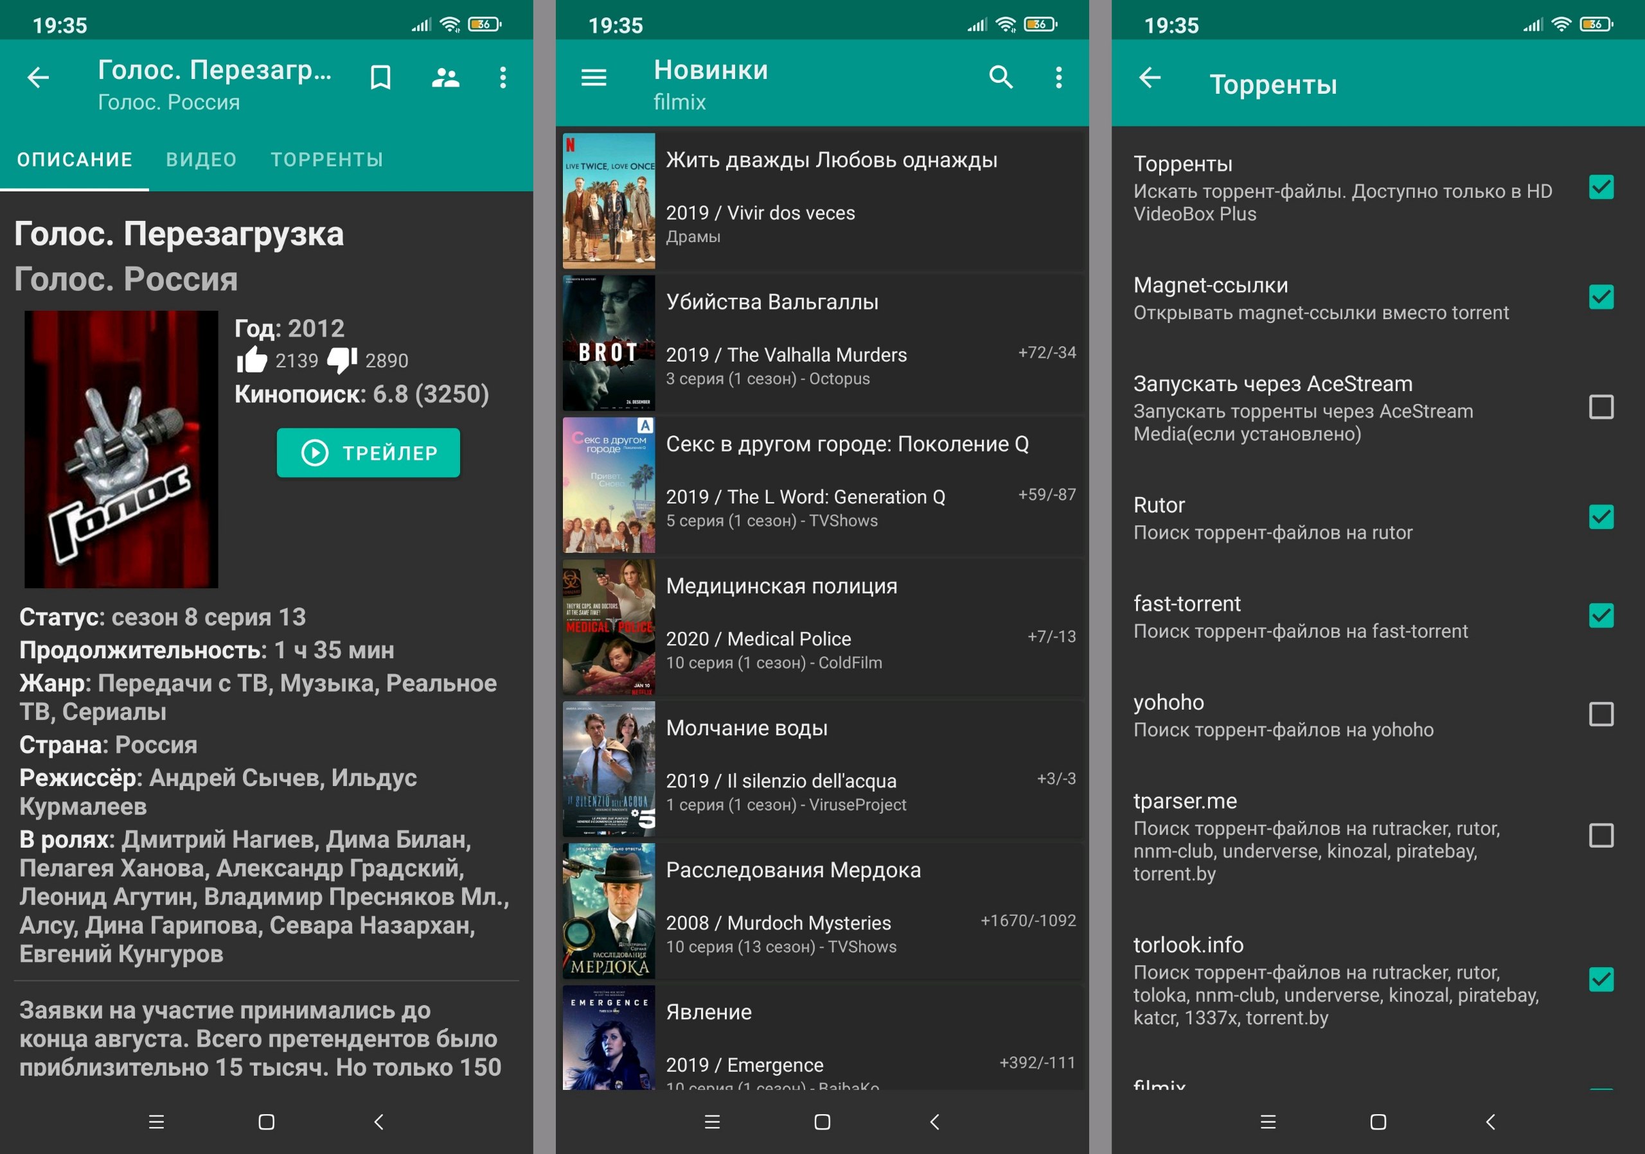Go back from Торренты settings
Viewport: 1645px width, 1154px height.
[x=1149, y=77]
